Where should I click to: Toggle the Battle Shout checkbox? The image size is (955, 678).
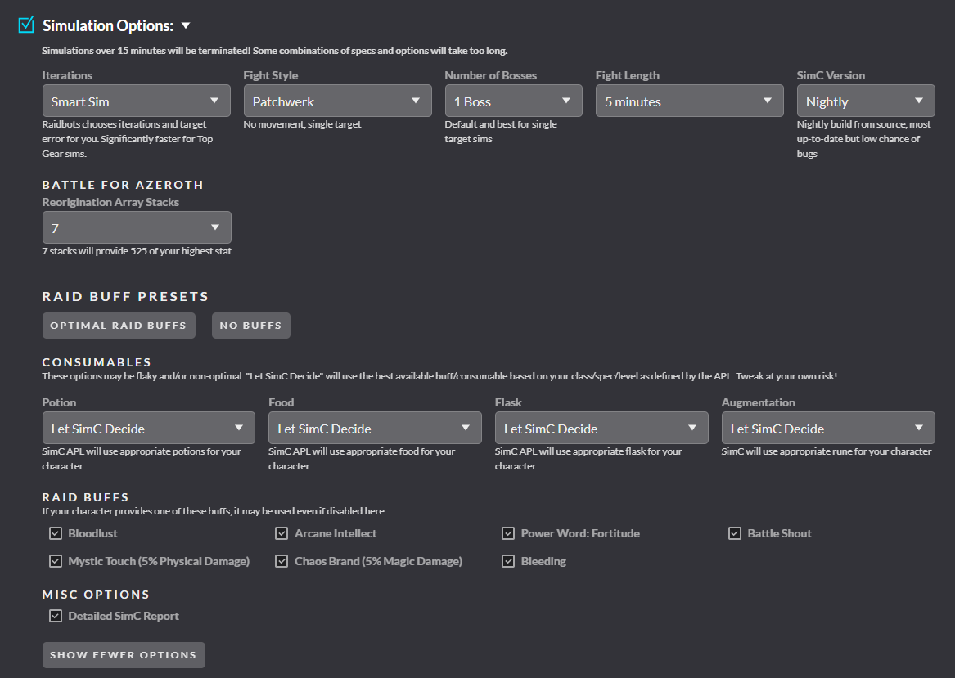(x=734, y=533)
